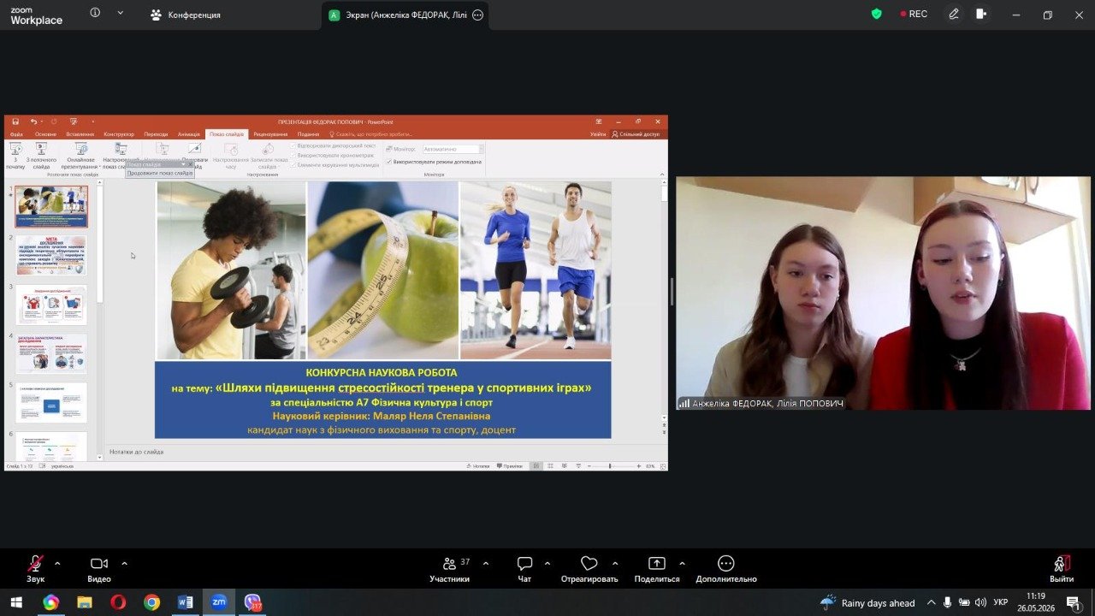
Task: Toggle Використовувати режим доповідача checkbox
Action: click(434, 161)
